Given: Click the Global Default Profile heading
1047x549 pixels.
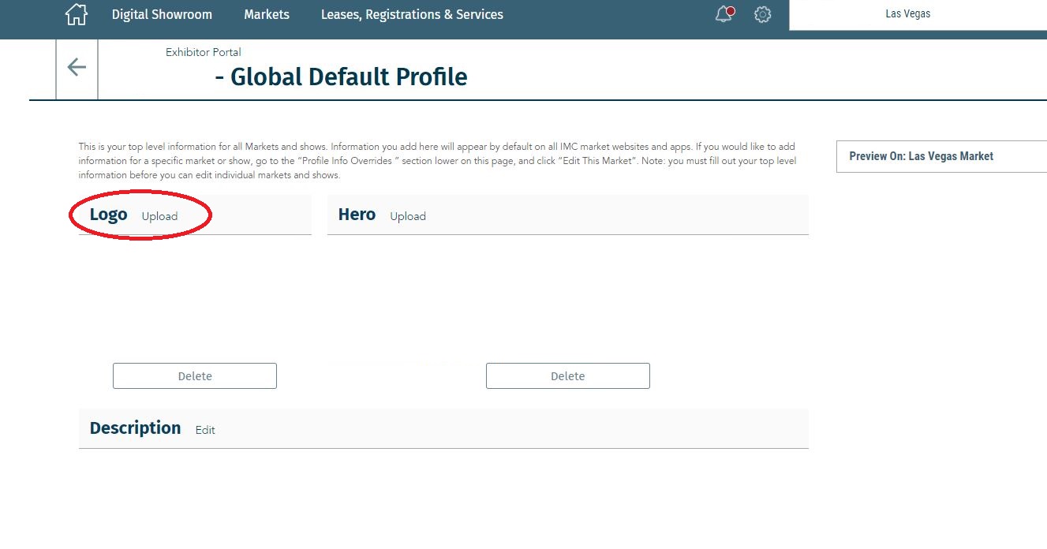Looking at the screenshot, I should [341, 77].
